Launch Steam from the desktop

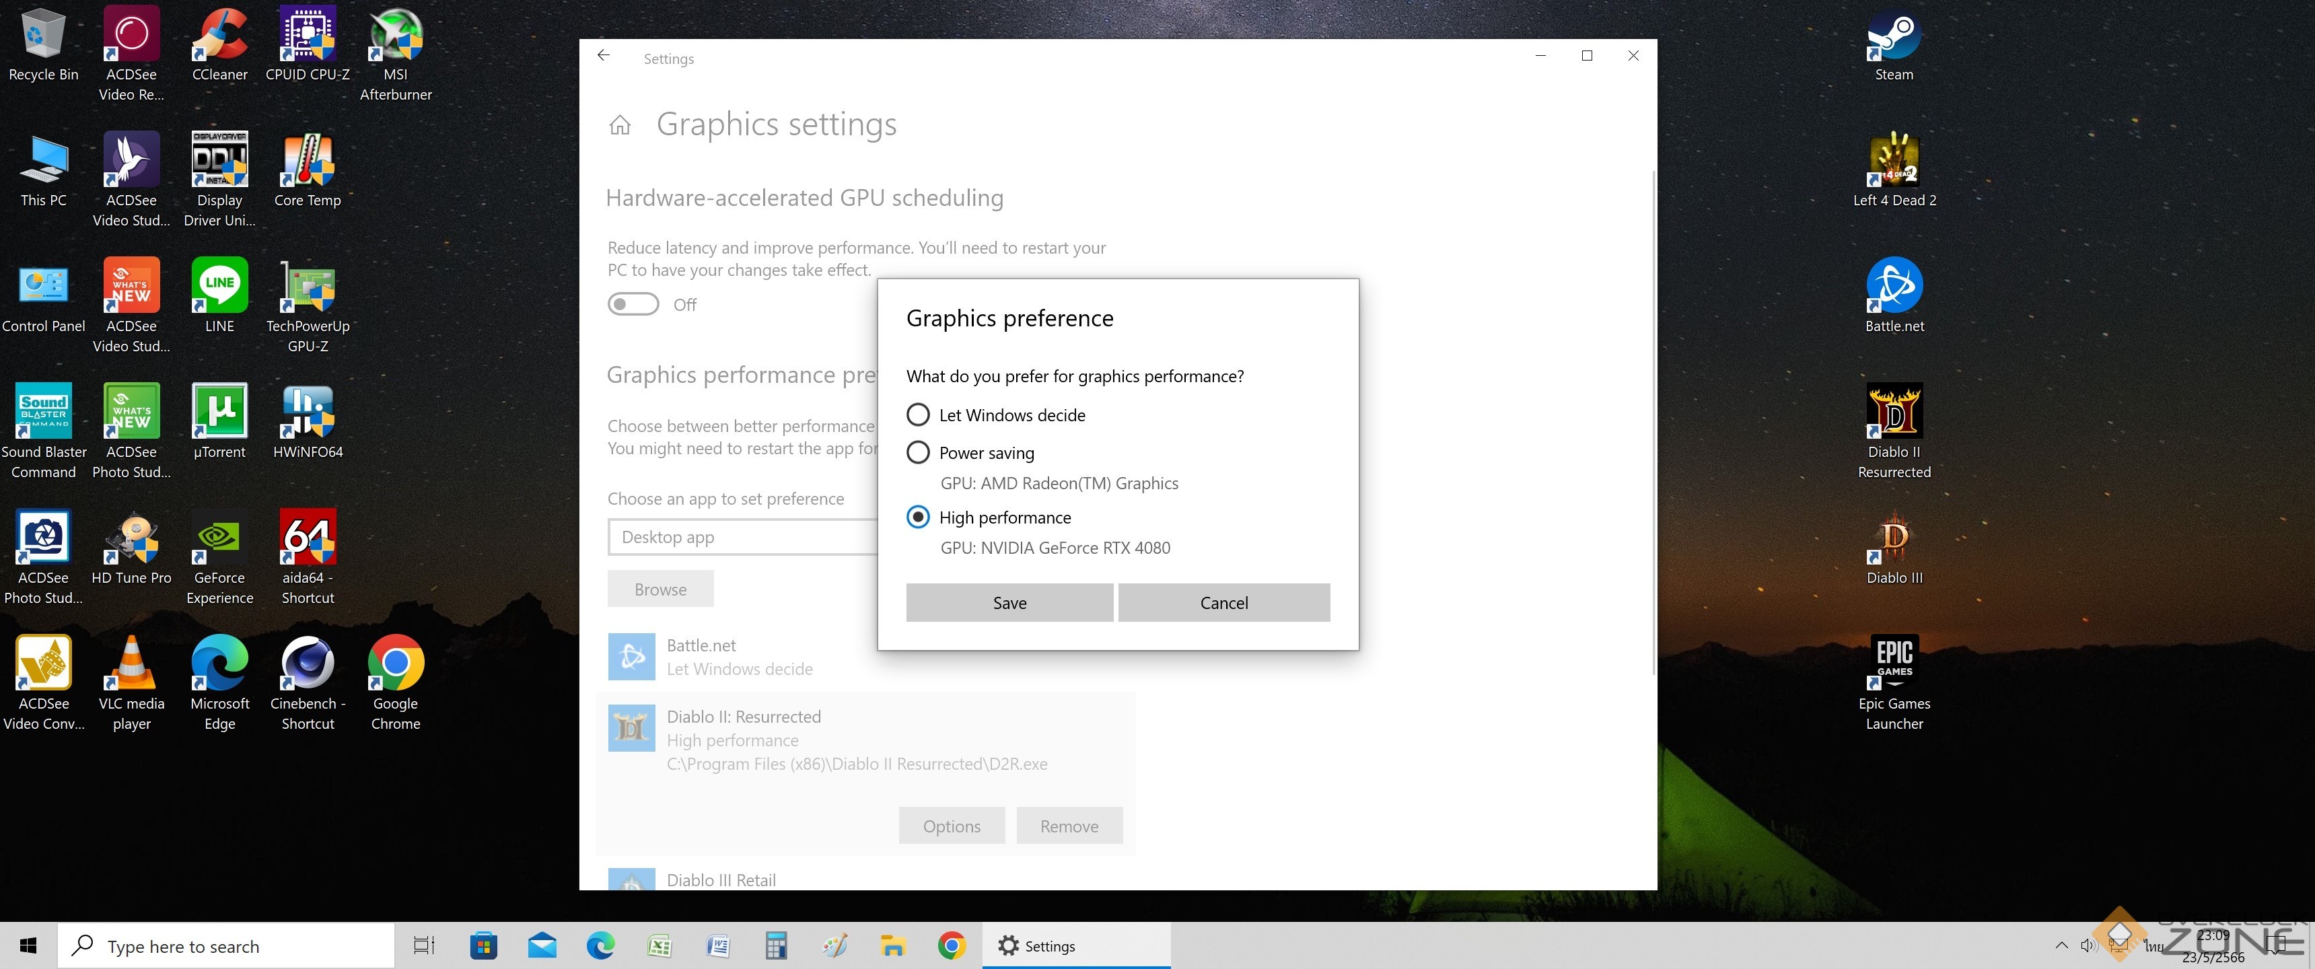coord(1894,45)
